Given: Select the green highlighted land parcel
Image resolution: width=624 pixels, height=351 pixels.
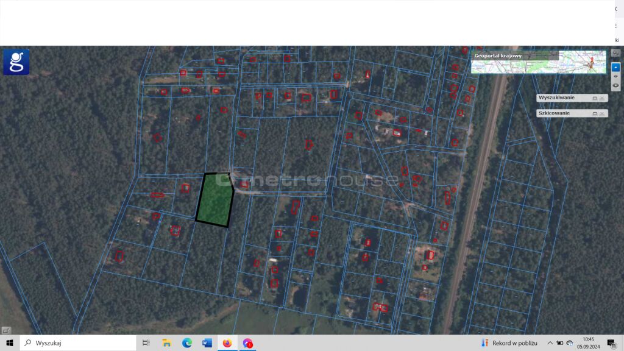Looking at the screenshot, I should (x=215, y=200).
